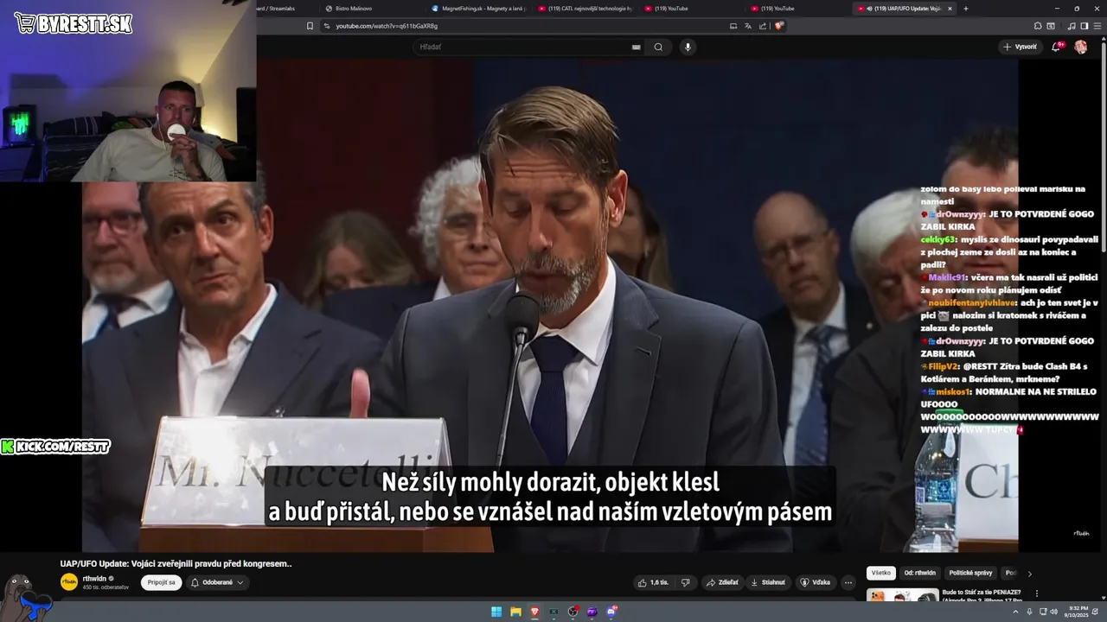
Task: Open the rthwldn channel name link
Action: tap(94, 578)
